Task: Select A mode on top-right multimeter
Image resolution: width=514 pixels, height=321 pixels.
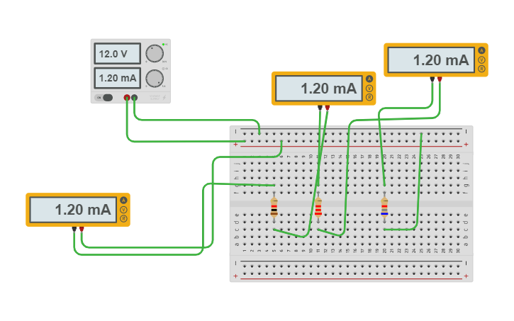Action: click(x=481, y=50)
